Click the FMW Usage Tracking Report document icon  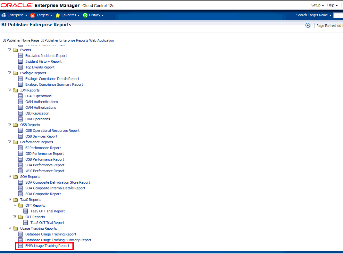(20, 246)
